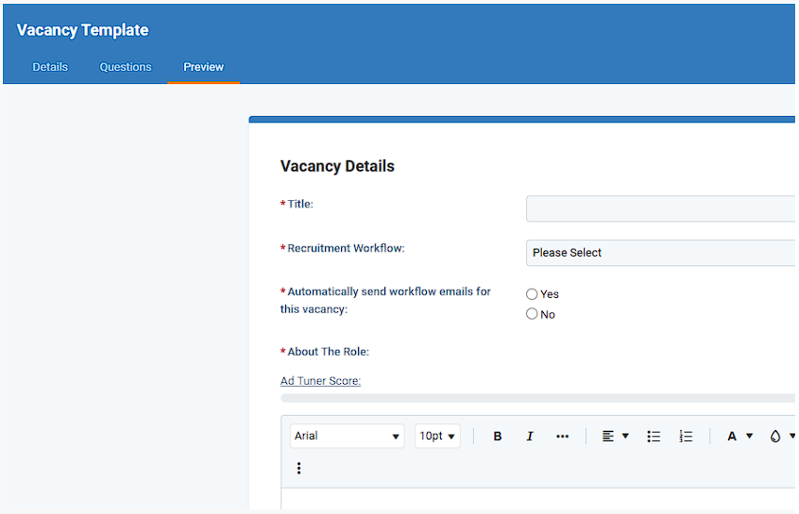Click the Ad Tuner Score progress bar
This screenshot has width=799, height=514.
(x=537, y=398)
